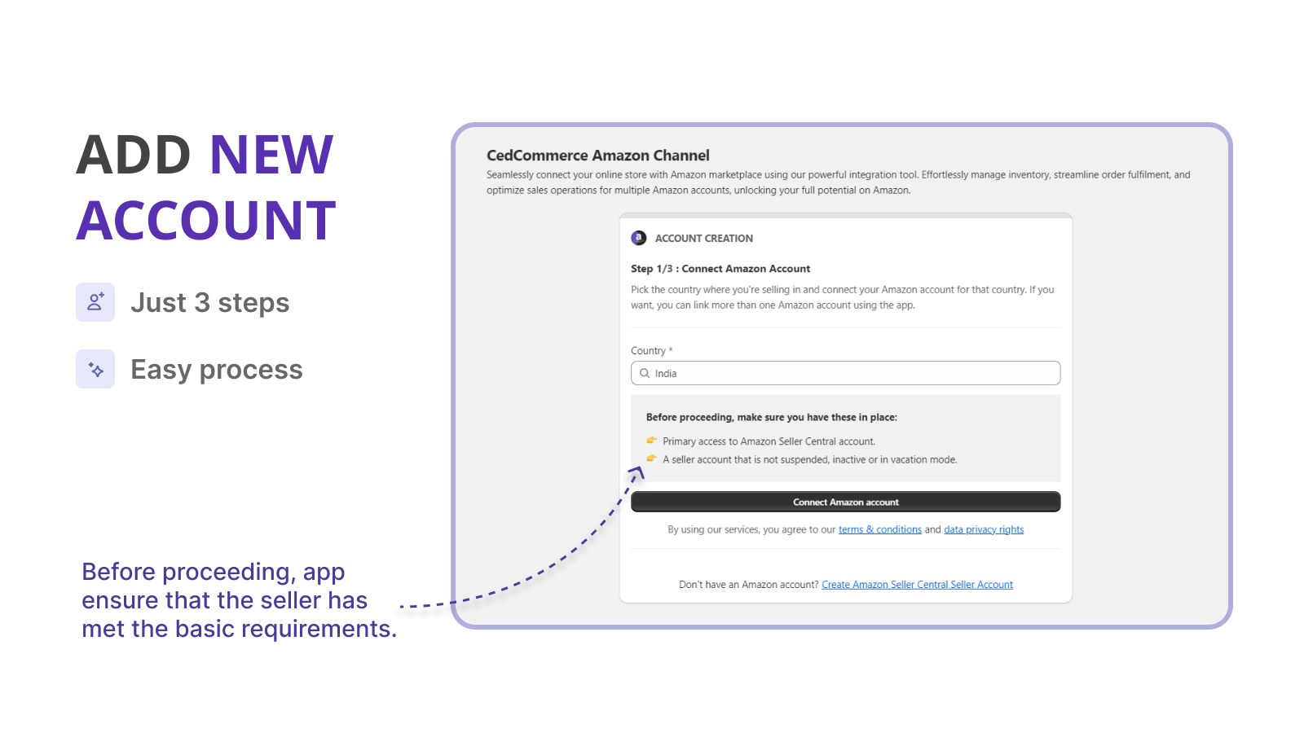The height and width of the screenshot is (733, 1304).
Task: Follow Create Amazon Seller Central Seller Account link
Action: [x=917, y=585]
